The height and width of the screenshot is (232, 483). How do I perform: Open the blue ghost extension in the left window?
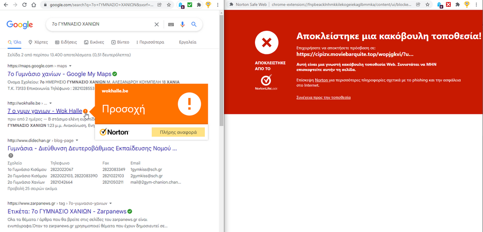(x=182, y=5)
